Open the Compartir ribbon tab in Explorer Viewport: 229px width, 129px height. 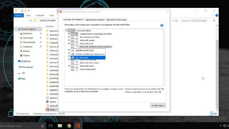(x=40, y=15)
